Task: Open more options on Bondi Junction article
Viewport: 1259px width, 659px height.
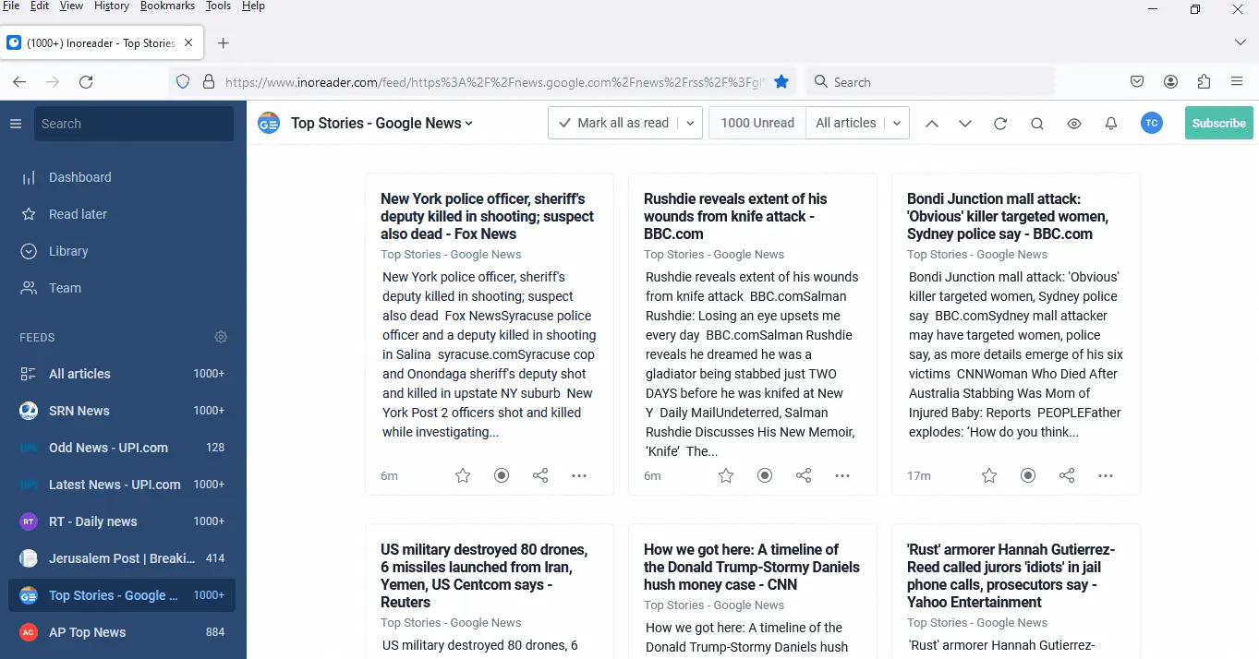Action: coord(1106,475)
